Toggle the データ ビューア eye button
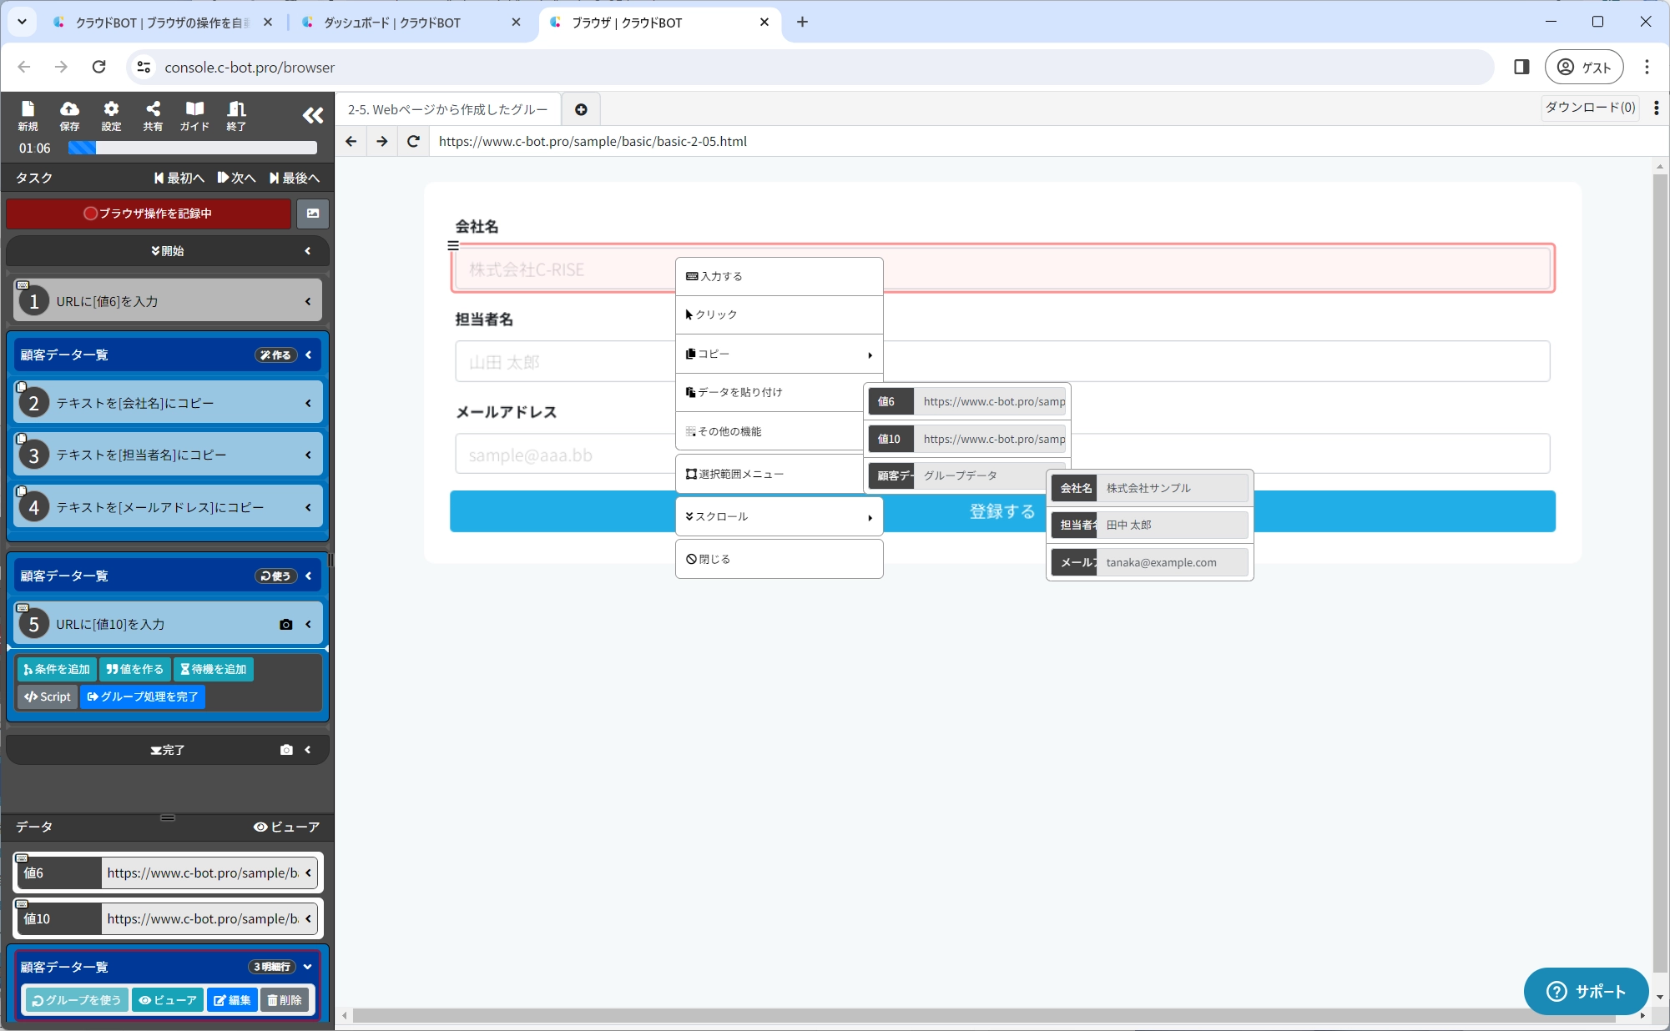 pos(286,827)
